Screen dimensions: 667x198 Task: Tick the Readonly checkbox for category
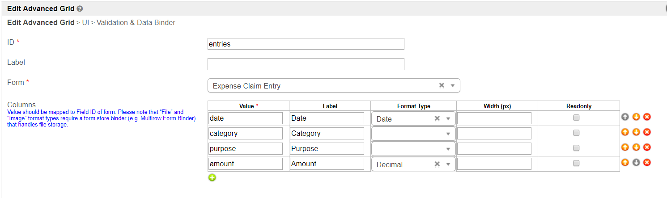[x=576, y=133]
